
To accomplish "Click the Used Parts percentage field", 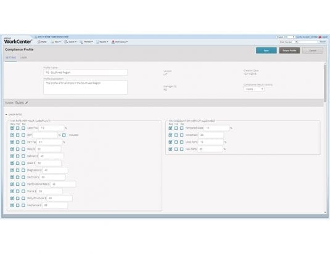I will (211, 142).
